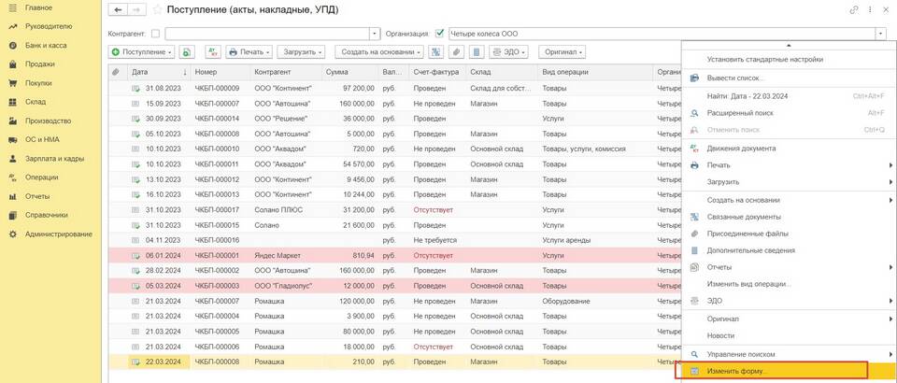
Task: Open the Склад section in the sidebar
Action: pos(36,102)
